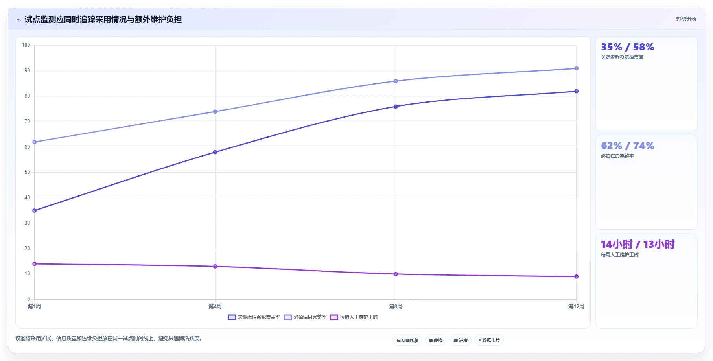Select the 第1周 completeness data point at 62
This screenshot has width=713, height=361.
click(x=35, y=142)
